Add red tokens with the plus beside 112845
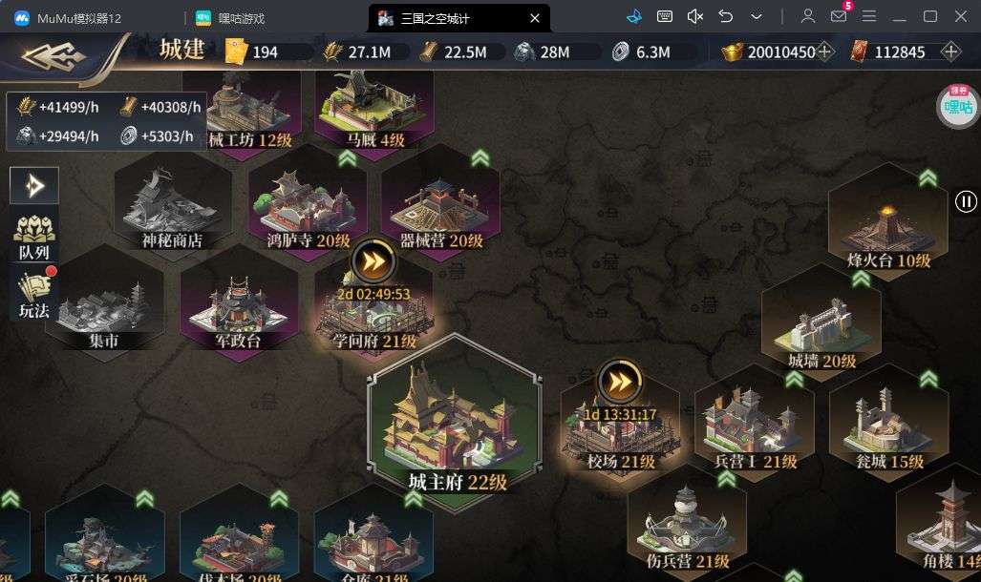 coord(950,52)
